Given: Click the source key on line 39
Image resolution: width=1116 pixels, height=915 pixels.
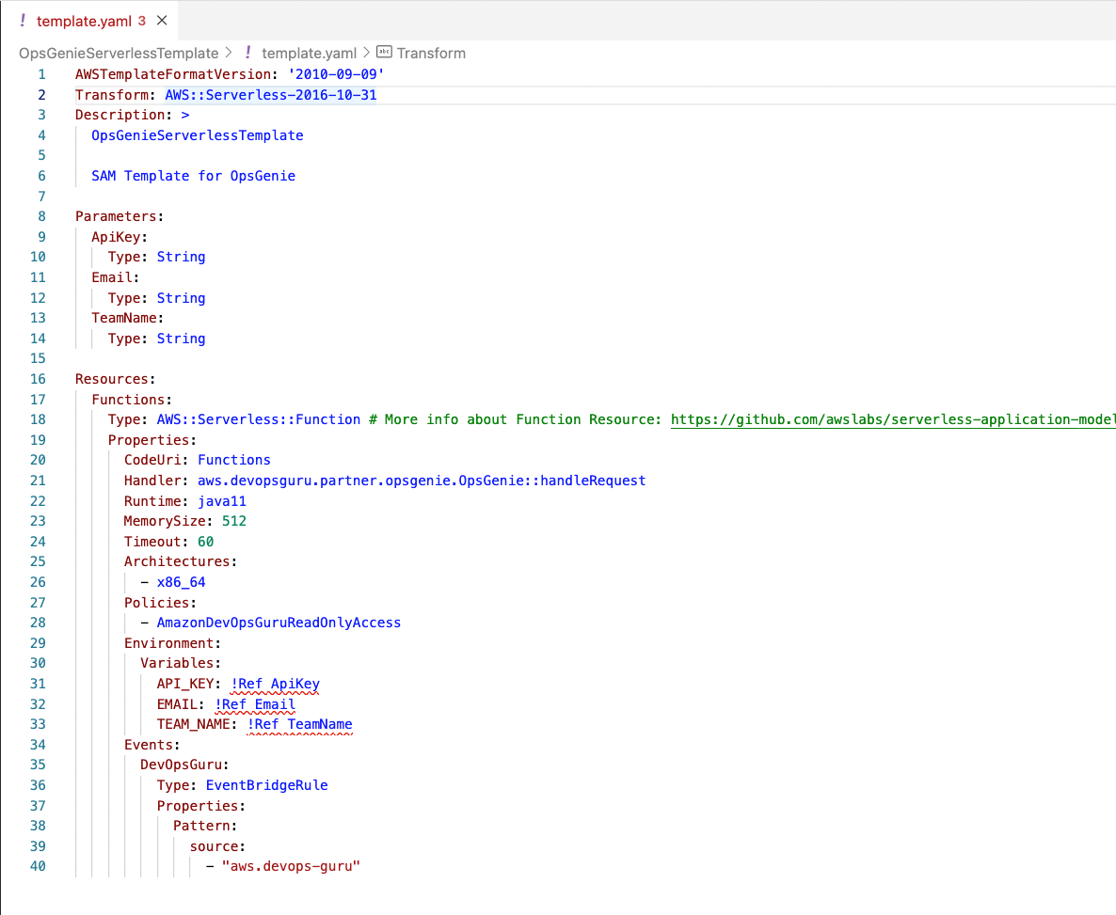Looking at the screenshot, I should [x=214, y=847].
